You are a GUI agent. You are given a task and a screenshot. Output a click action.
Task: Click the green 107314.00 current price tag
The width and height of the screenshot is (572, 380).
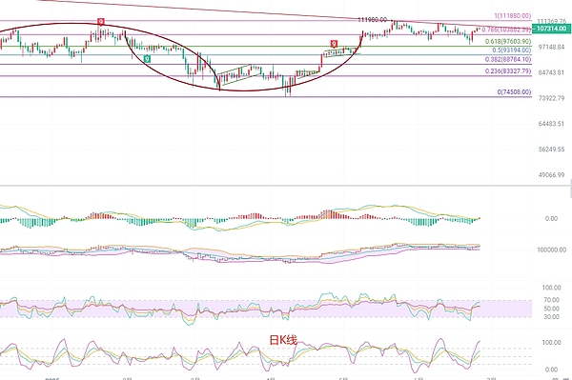click(x=551, y=29)
